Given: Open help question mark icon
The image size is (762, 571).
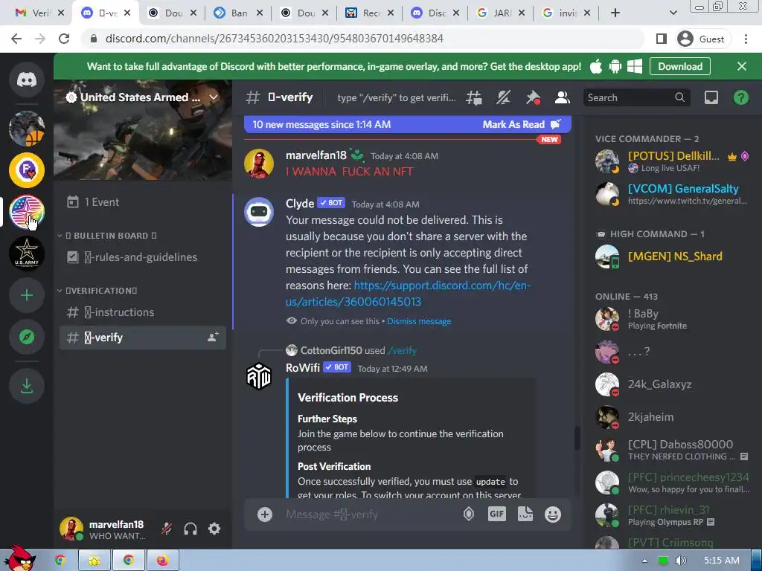Looking at the screenshot, I should click(x=740, y=97).
